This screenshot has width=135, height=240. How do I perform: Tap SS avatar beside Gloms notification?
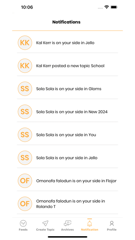[25, 89]
